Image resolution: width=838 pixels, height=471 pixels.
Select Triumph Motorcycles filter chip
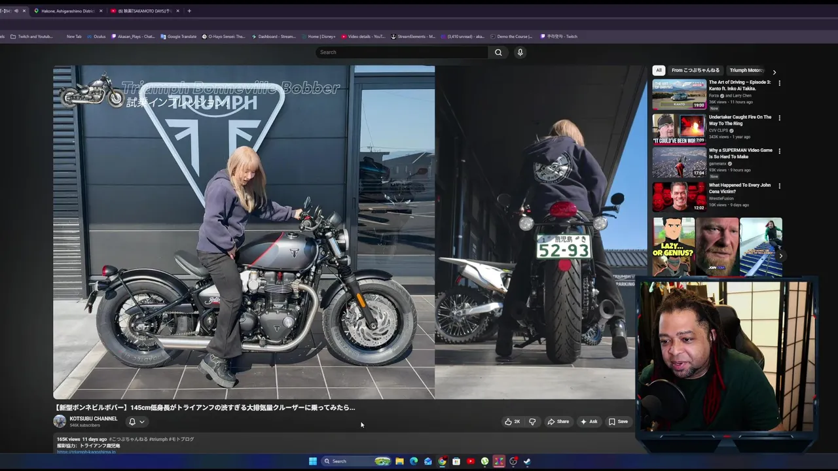[746, 71]
